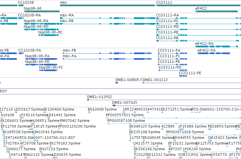Select EST RC0-DA0007-130700-013-E07
This screenshot has width=241, height=159.
tap(47, 138)
